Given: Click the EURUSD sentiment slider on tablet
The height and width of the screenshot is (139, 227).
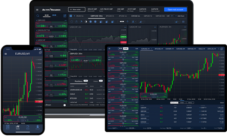Looking at the screenshot, I should [x=123, y=60].
